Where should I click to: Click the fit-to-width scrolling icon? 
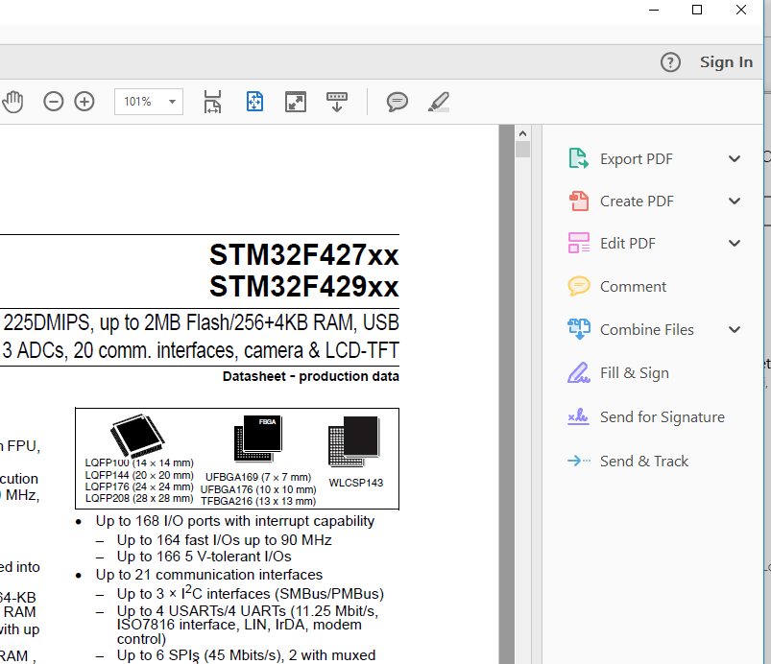[212, 102]
